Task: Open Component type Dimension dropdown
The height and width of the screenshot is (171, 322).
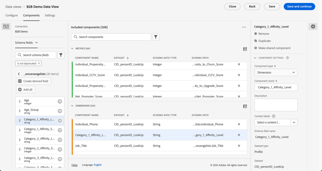Action: [276, 73]
